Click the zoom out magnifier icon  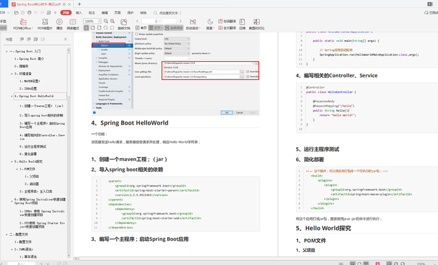[106, 21]
